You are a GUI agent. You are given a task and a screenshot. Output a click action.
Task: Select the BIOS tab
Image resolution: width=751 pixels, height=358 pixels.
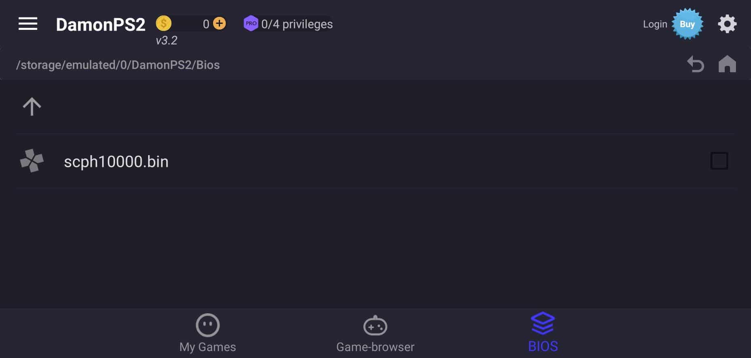(543, 332)
